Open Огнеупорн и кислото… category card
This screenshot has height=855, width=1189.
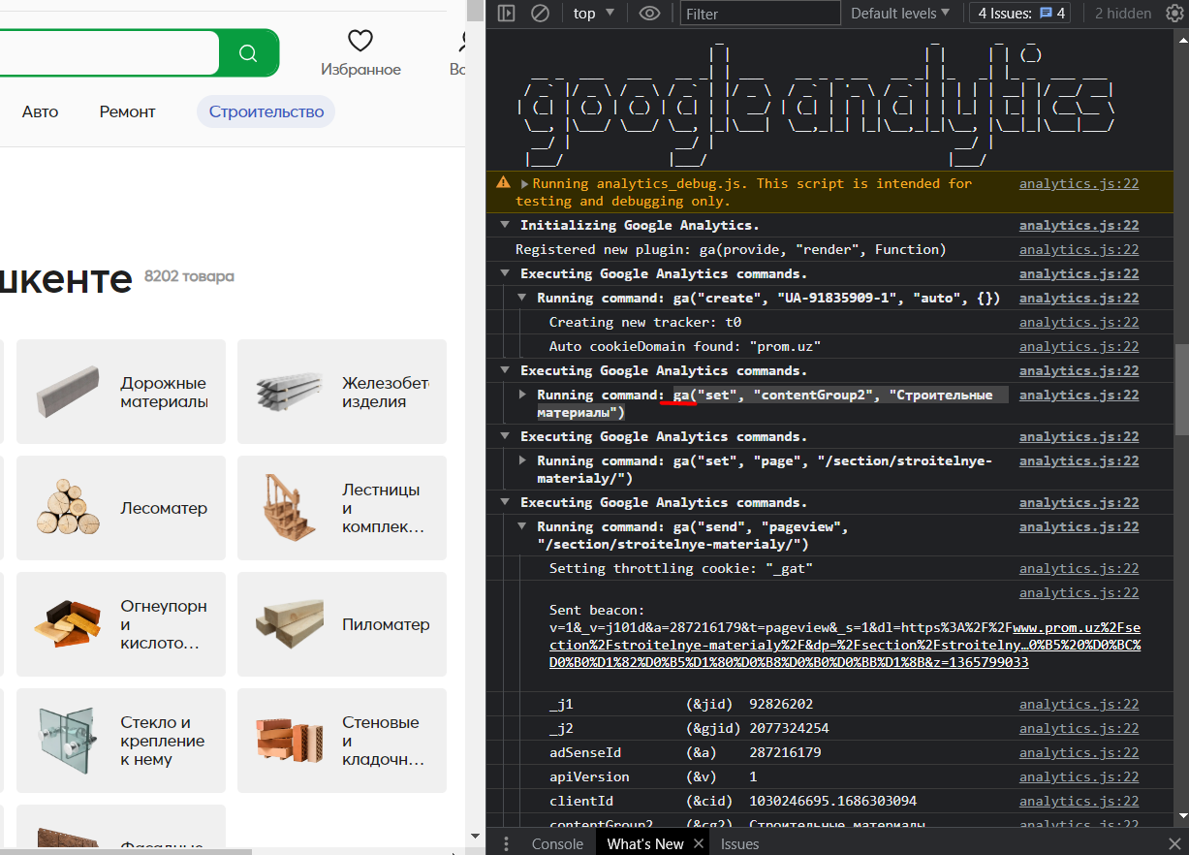(121, 624)
